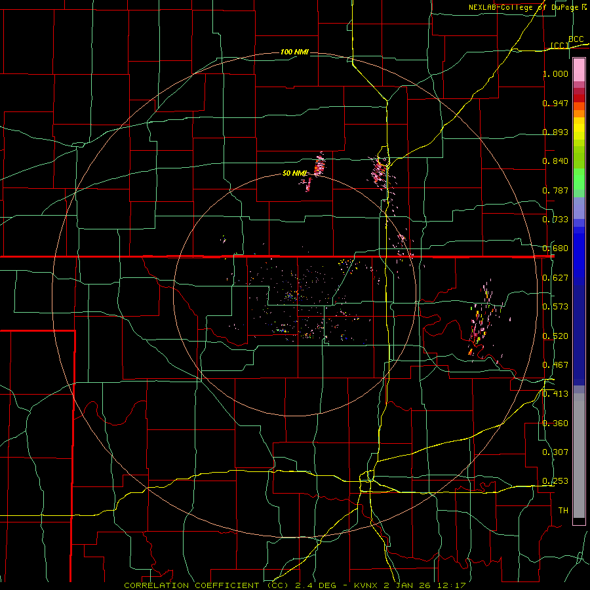The width and height of the screenshot is (590, 590).
Task: Pick the periwinkle color bar segment
Action: point(579,208)
